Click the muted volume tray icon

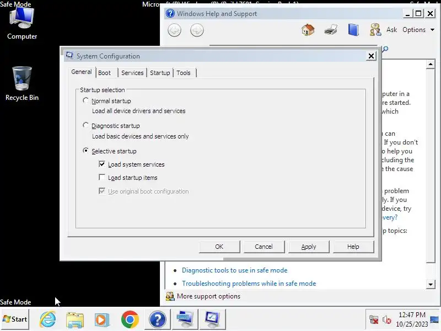[x=387, y=320]
